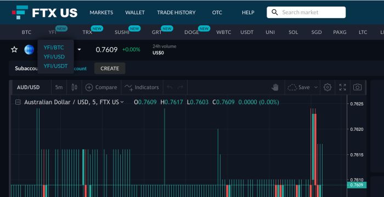Open the WALLET menu item

(x=135, y=12)
